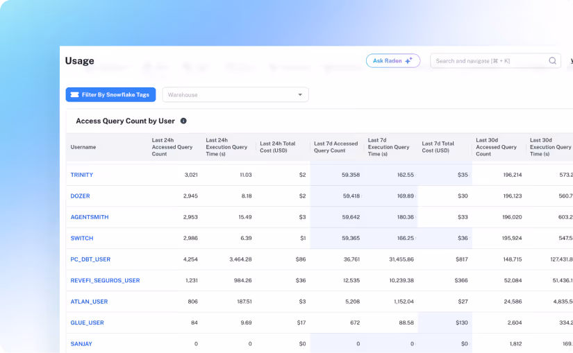Click the 5,208 cell in ATLAN_USER row
Viewport: 573px width, 353px height.
(353, 302)
